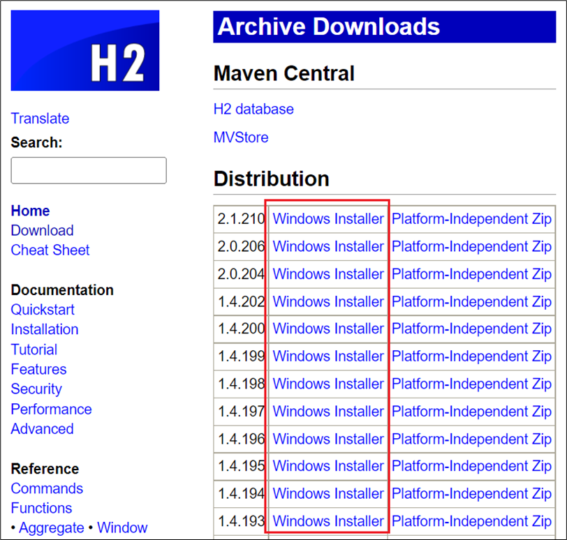Open the H2 database Maven link

click(253, 109)
